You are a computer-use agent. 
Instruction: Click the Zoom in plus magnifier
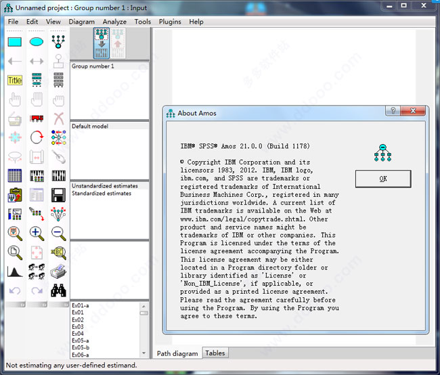click(x=37, y=234)
